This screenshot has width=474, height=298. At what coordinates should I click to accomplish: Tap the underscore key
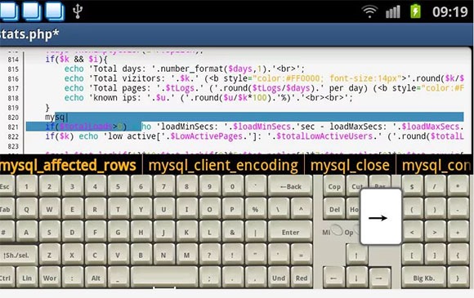tap(118, 278)
